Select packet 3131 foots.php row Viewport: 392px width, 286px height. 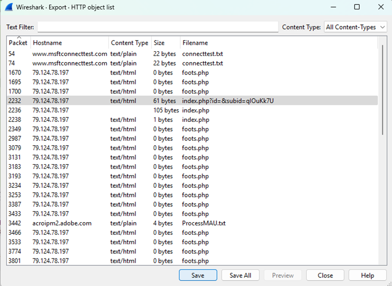(x=192, y=157)
